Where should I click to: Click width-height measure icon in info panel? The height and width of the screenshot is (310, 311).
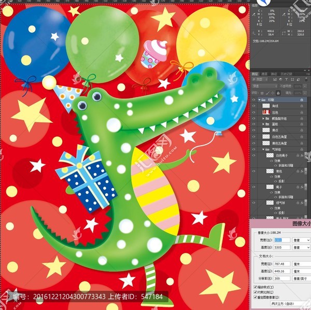click(x=284, y=33)
